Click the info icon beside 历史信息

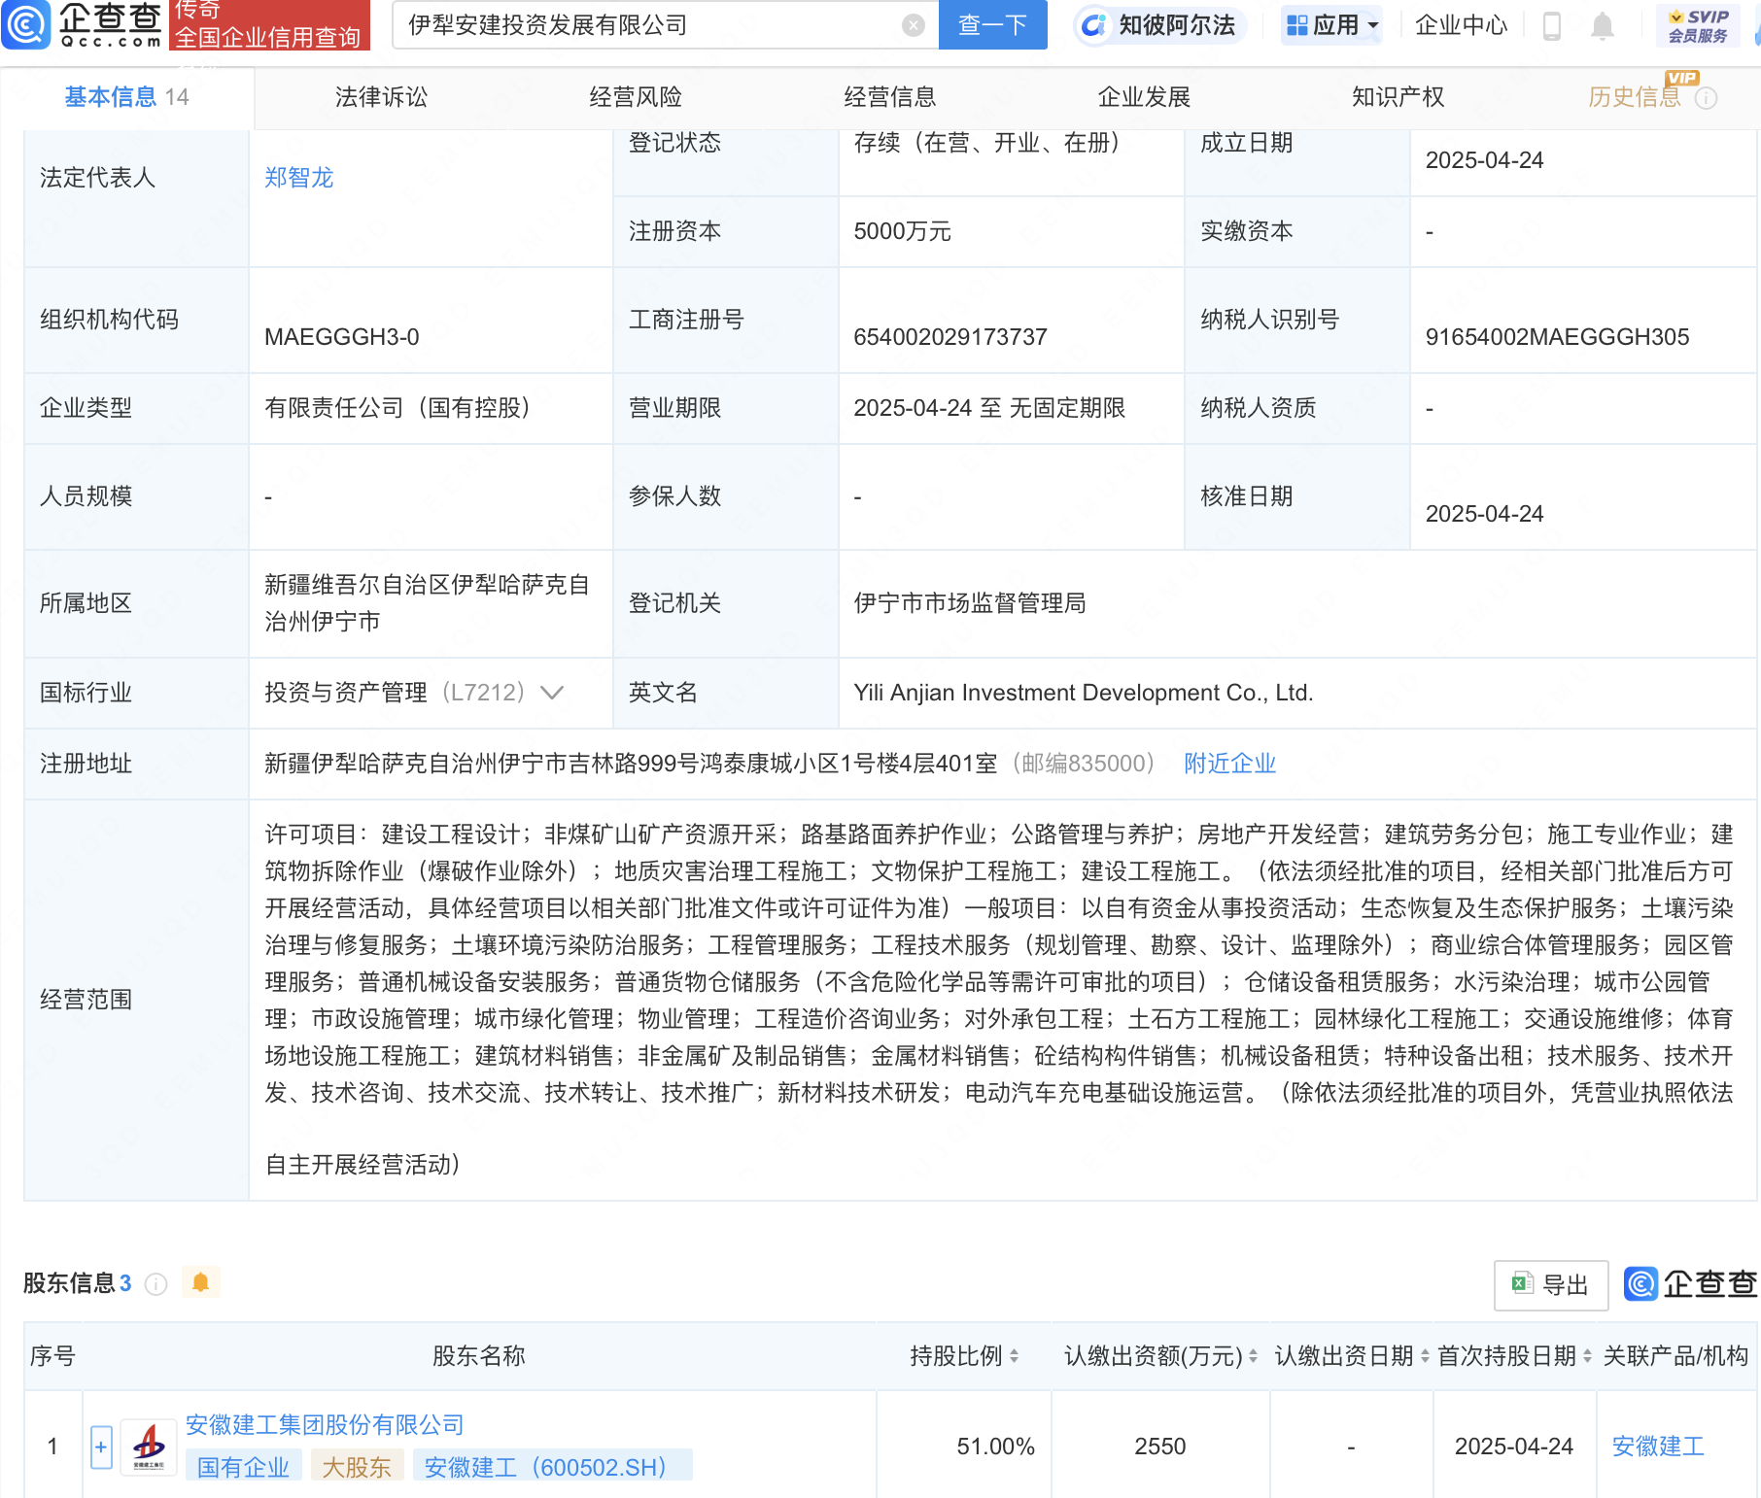[x=1707, y=98]
